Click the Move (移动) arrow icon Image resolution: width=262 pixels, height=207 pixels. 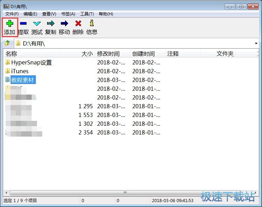(x=64, y=24)
